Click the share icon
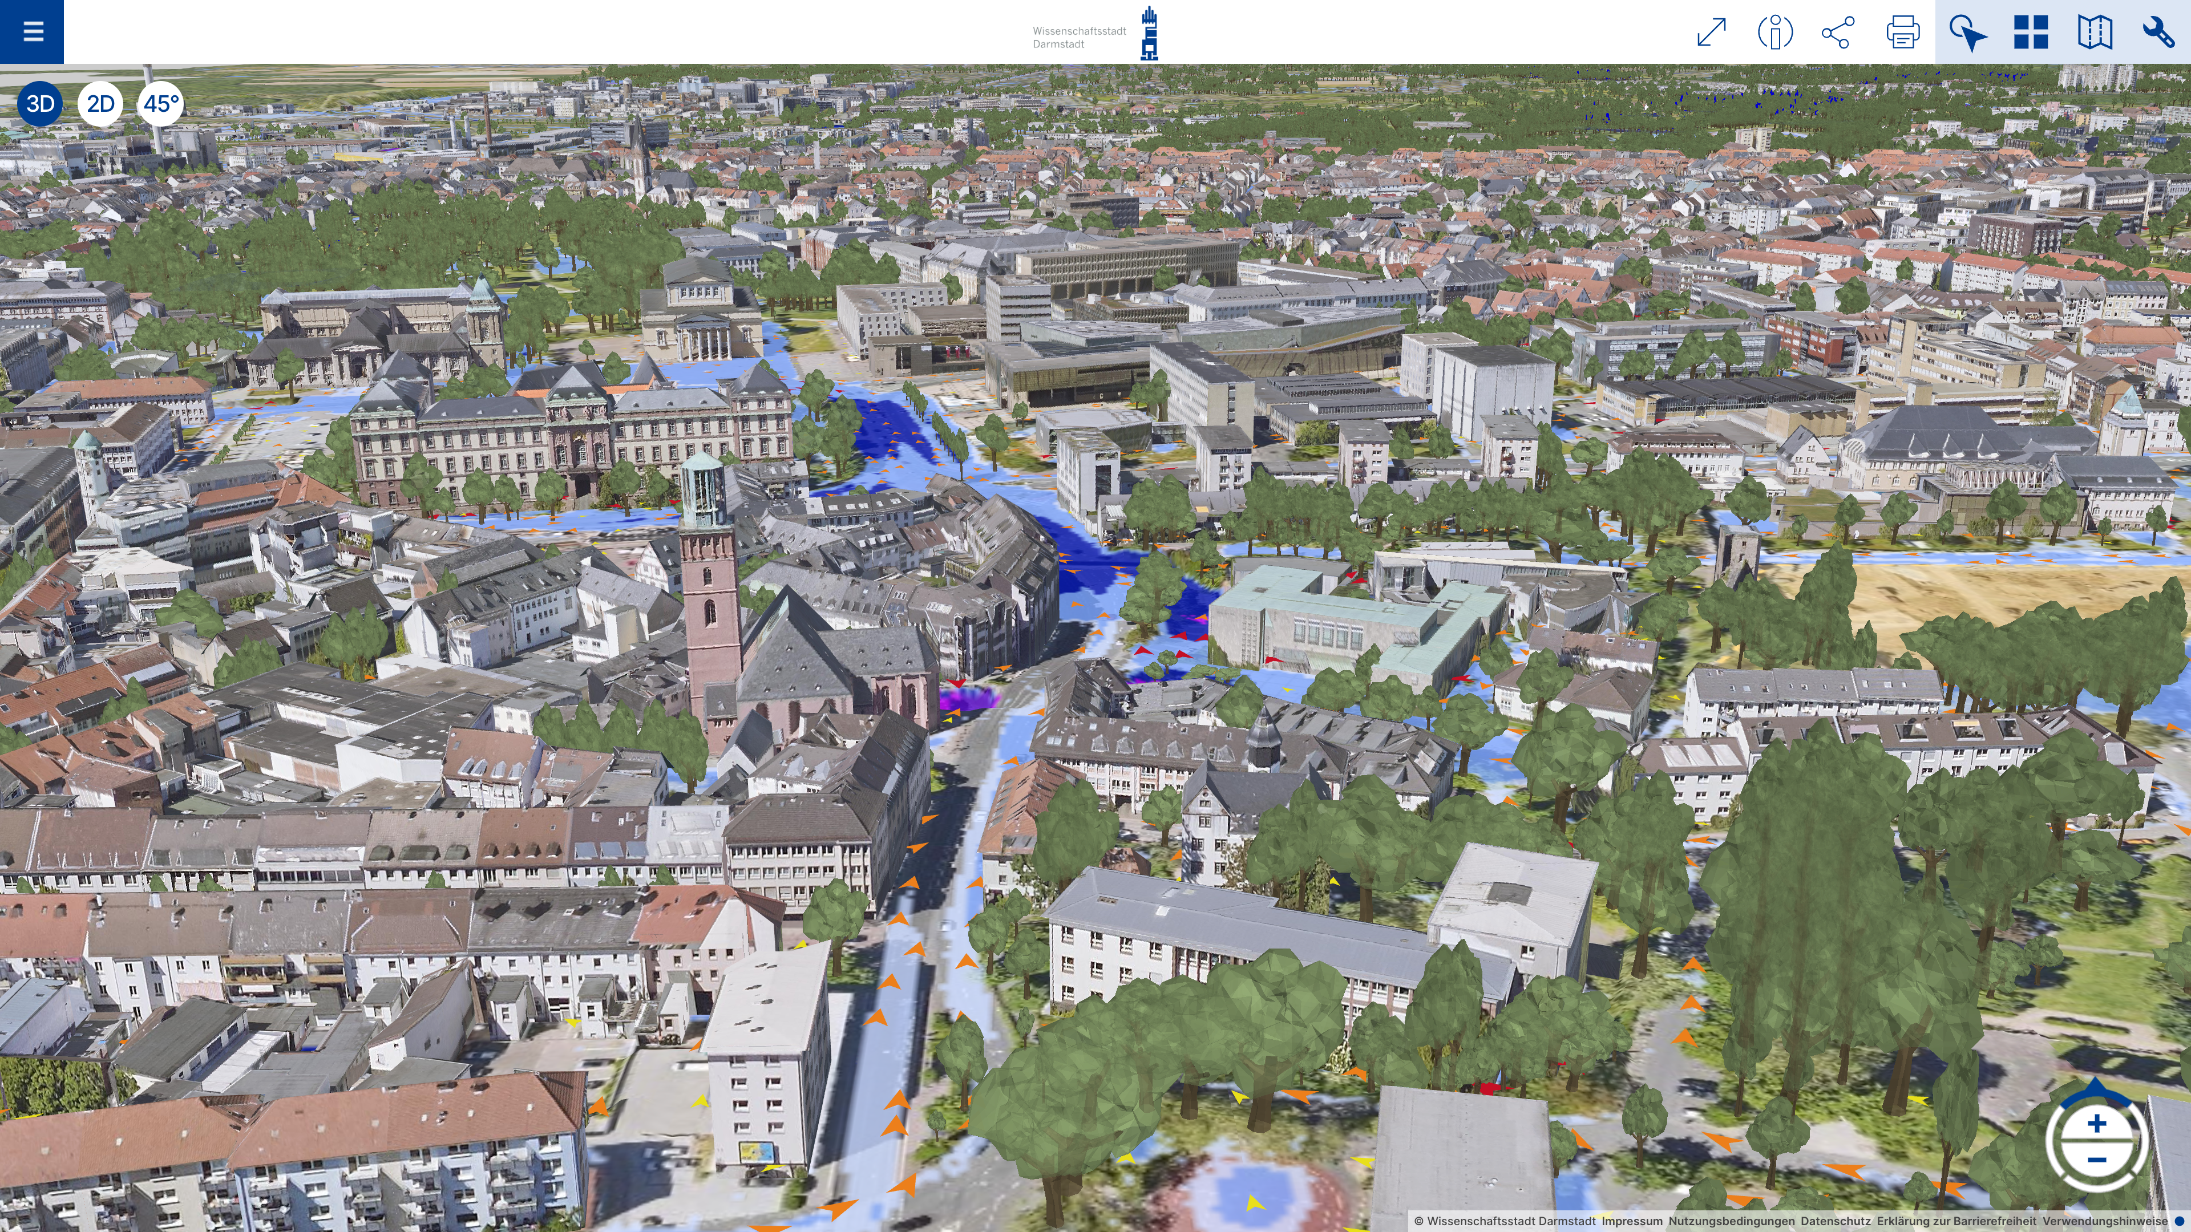The height and width of the screenshot is (1232, 2191). tap(1838, 33)
